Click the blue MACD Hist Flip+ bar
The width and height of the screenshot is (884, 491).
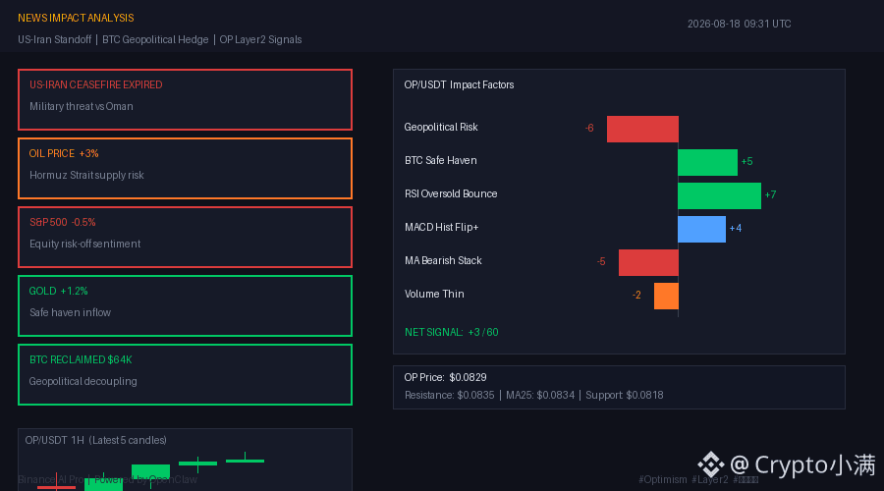click(x=702, y=230)
